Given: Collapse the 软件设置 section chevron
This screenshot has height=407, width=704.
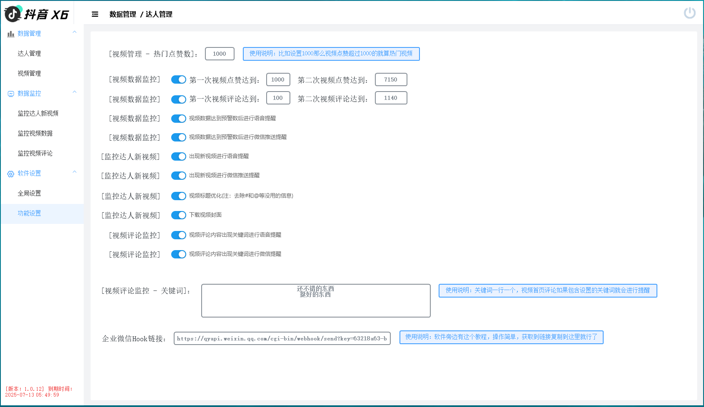Looking at the screenshot, I should click(75, 172).
